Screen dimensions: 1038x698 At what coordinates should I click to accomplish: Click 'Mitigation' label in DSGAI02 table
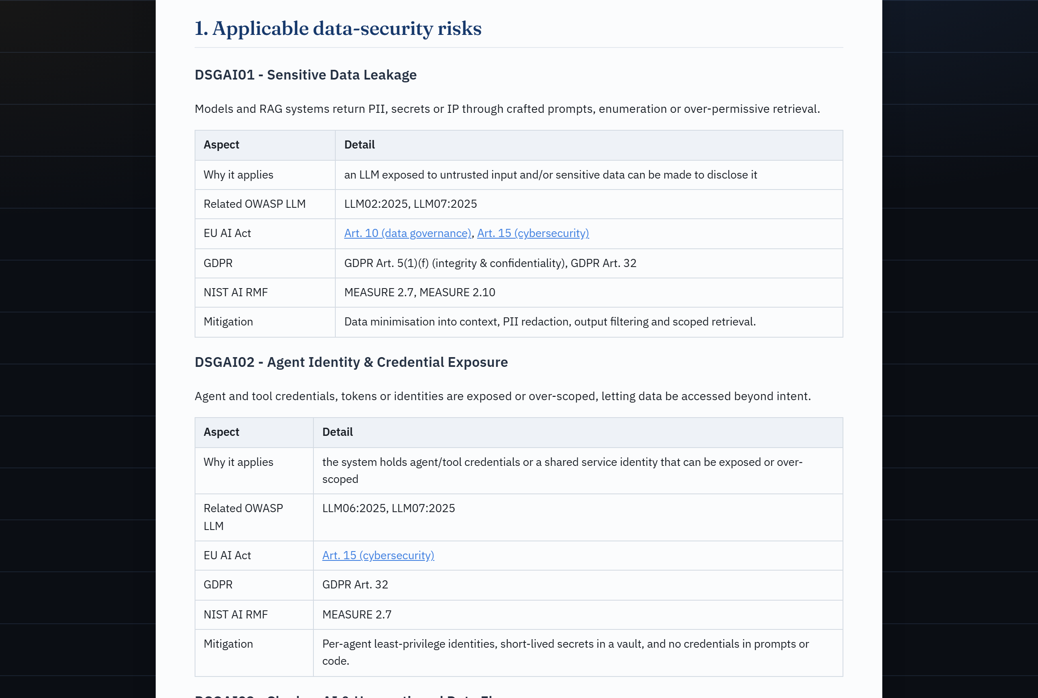pyautogui.click(x=228, y=644)
